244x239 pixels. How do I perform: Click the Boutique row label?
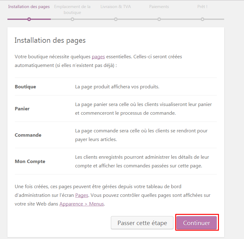(25, 86)
